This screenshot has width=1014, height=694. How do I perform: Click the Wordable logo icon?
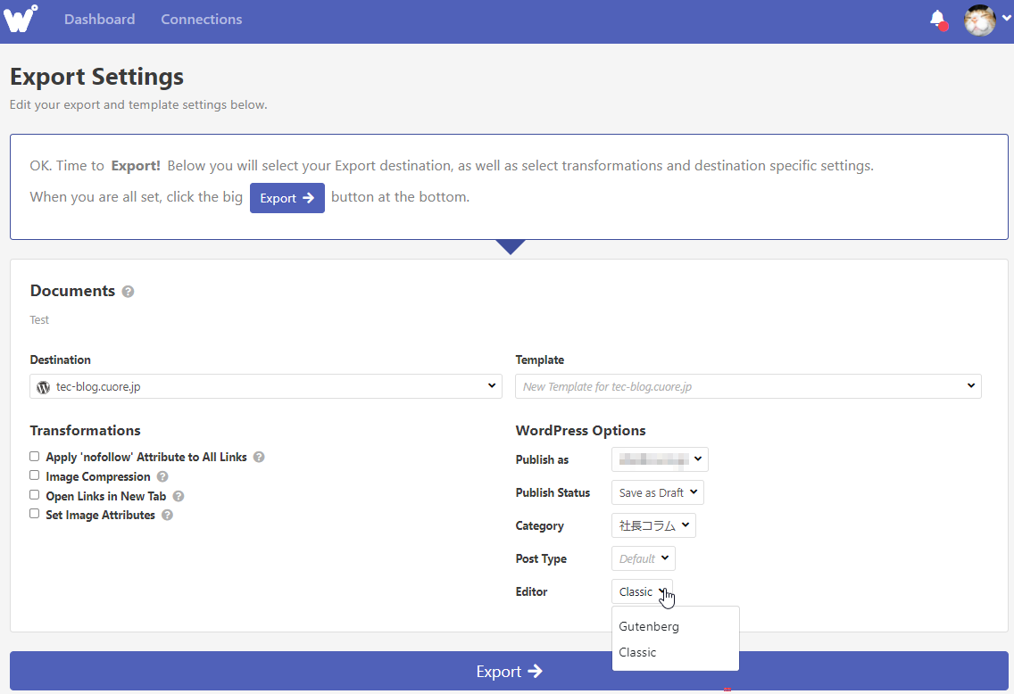(21, 19)
